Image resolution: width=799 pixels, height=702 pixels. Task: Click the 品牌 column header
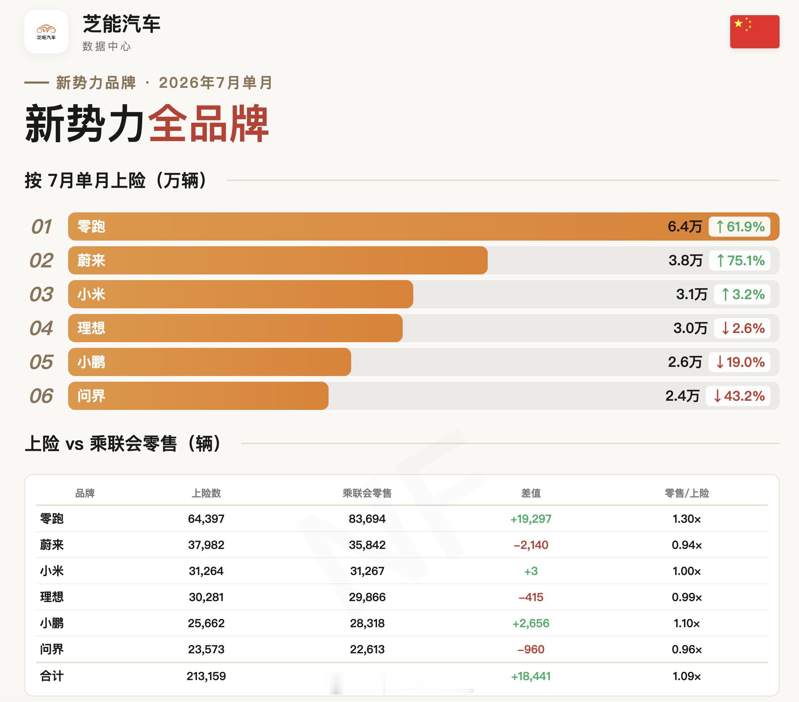tap(85, 493)
